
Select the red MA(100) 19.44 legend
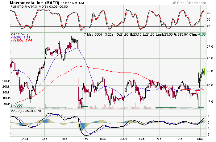21,40
